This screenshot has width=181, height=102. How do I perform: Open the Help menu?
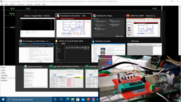click(x=44, y=5)
